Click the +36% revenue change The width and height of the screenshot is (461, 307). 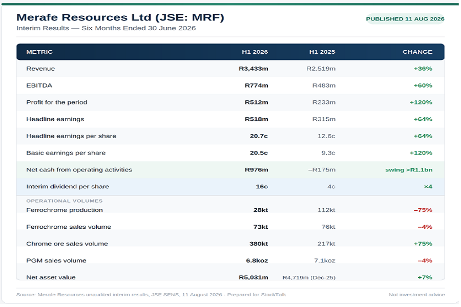423,69
